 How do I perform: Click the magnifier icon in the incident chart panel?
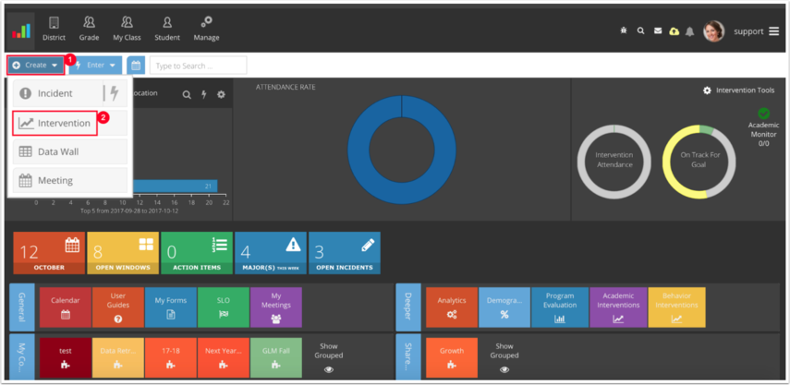click(x=187, y=94)
